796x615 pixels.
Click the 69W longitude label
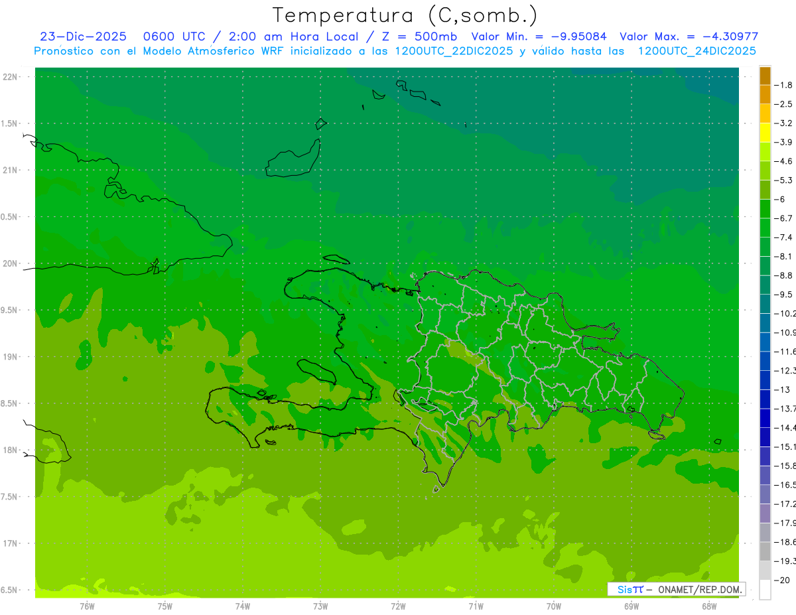click(x=631, y=606)
